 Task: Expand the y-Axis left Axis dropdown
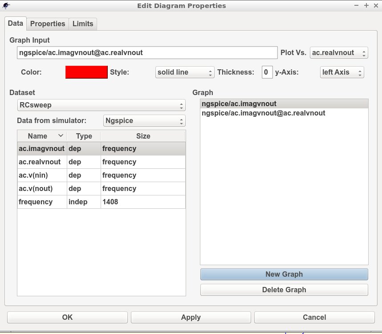pyautogui.click(x=342, y=72)
